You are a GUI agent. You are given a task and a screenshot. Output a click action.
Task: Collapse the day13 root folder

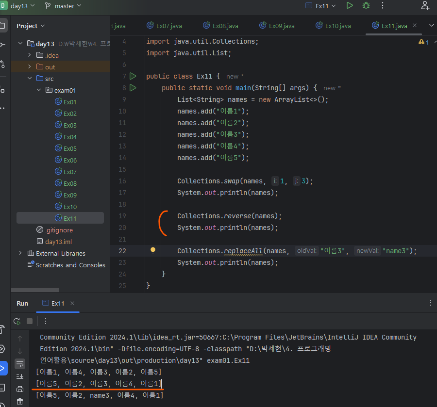(20, 44)
